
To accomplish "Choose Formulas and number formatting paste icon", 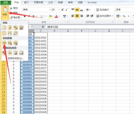I will pyautogui.click(x=16, y=28).
